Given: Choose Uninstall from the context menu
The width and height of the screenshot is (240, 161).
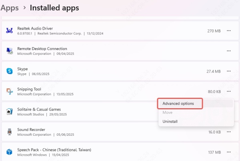Looking at the screenshot, I should (196, 121).
